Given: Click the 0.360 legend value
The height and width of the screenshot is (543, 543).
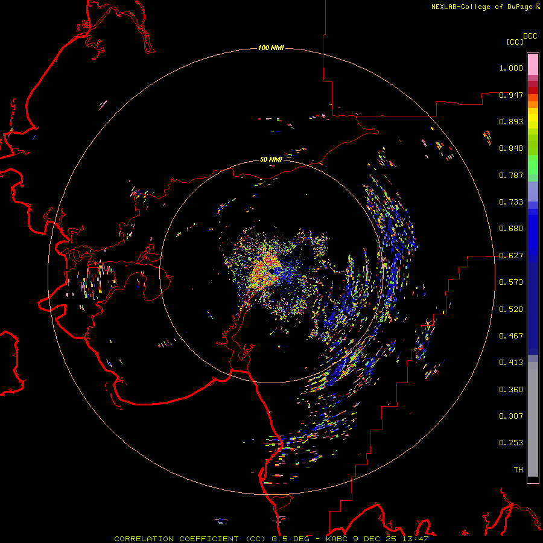Looking at the screenshot, I should [x=511, y=390].
